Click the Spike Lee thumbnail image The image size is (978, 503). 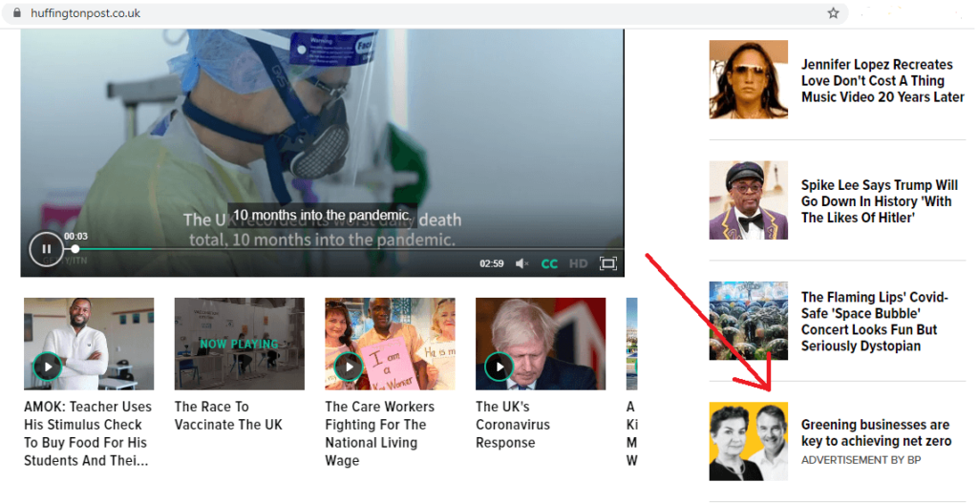[748, 199]
